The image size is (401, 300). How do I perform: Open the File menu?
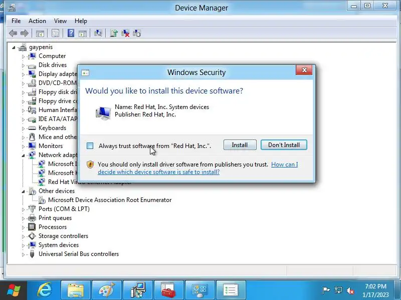pyautogui.click(x=16, y=21)
